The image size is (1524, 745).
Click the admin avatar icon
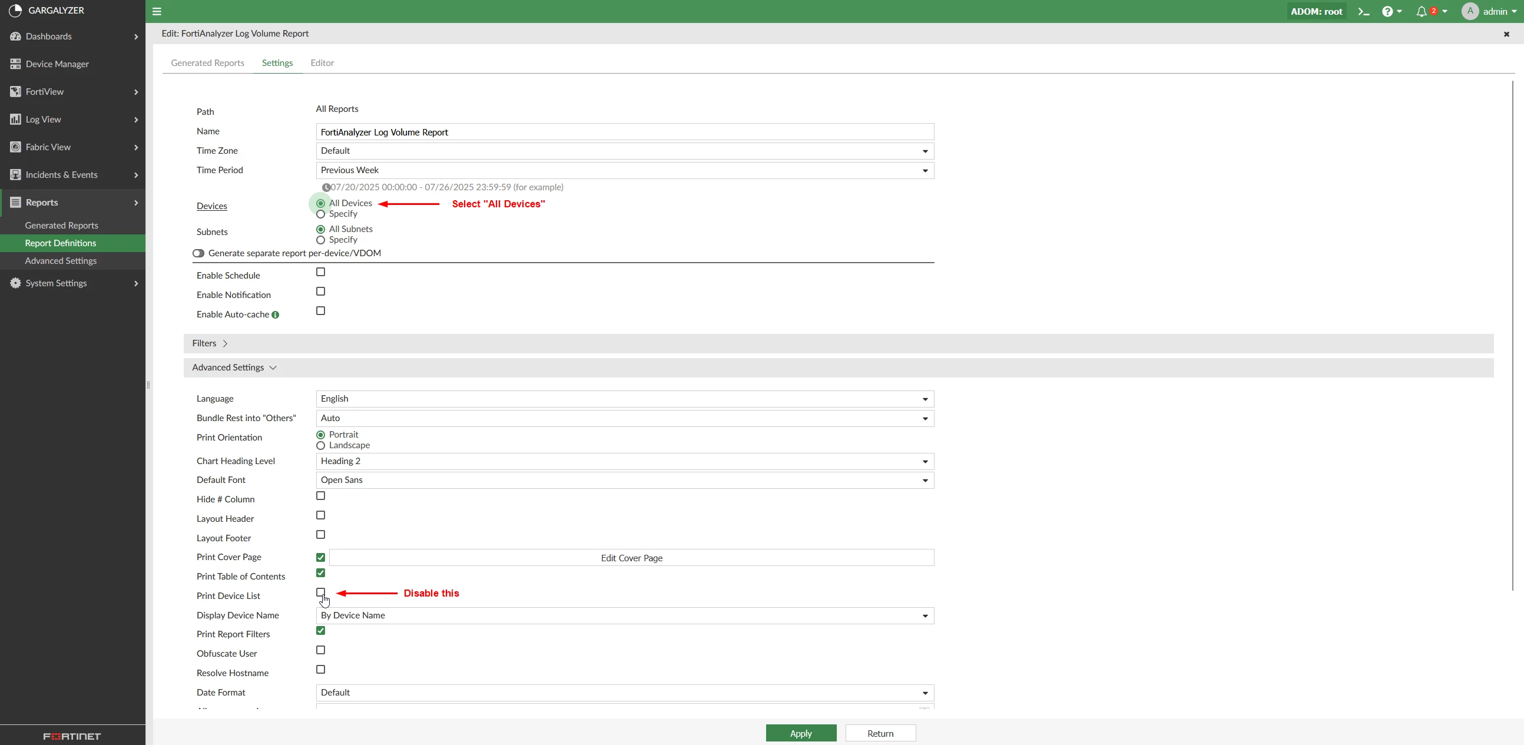pos(1470,11)
